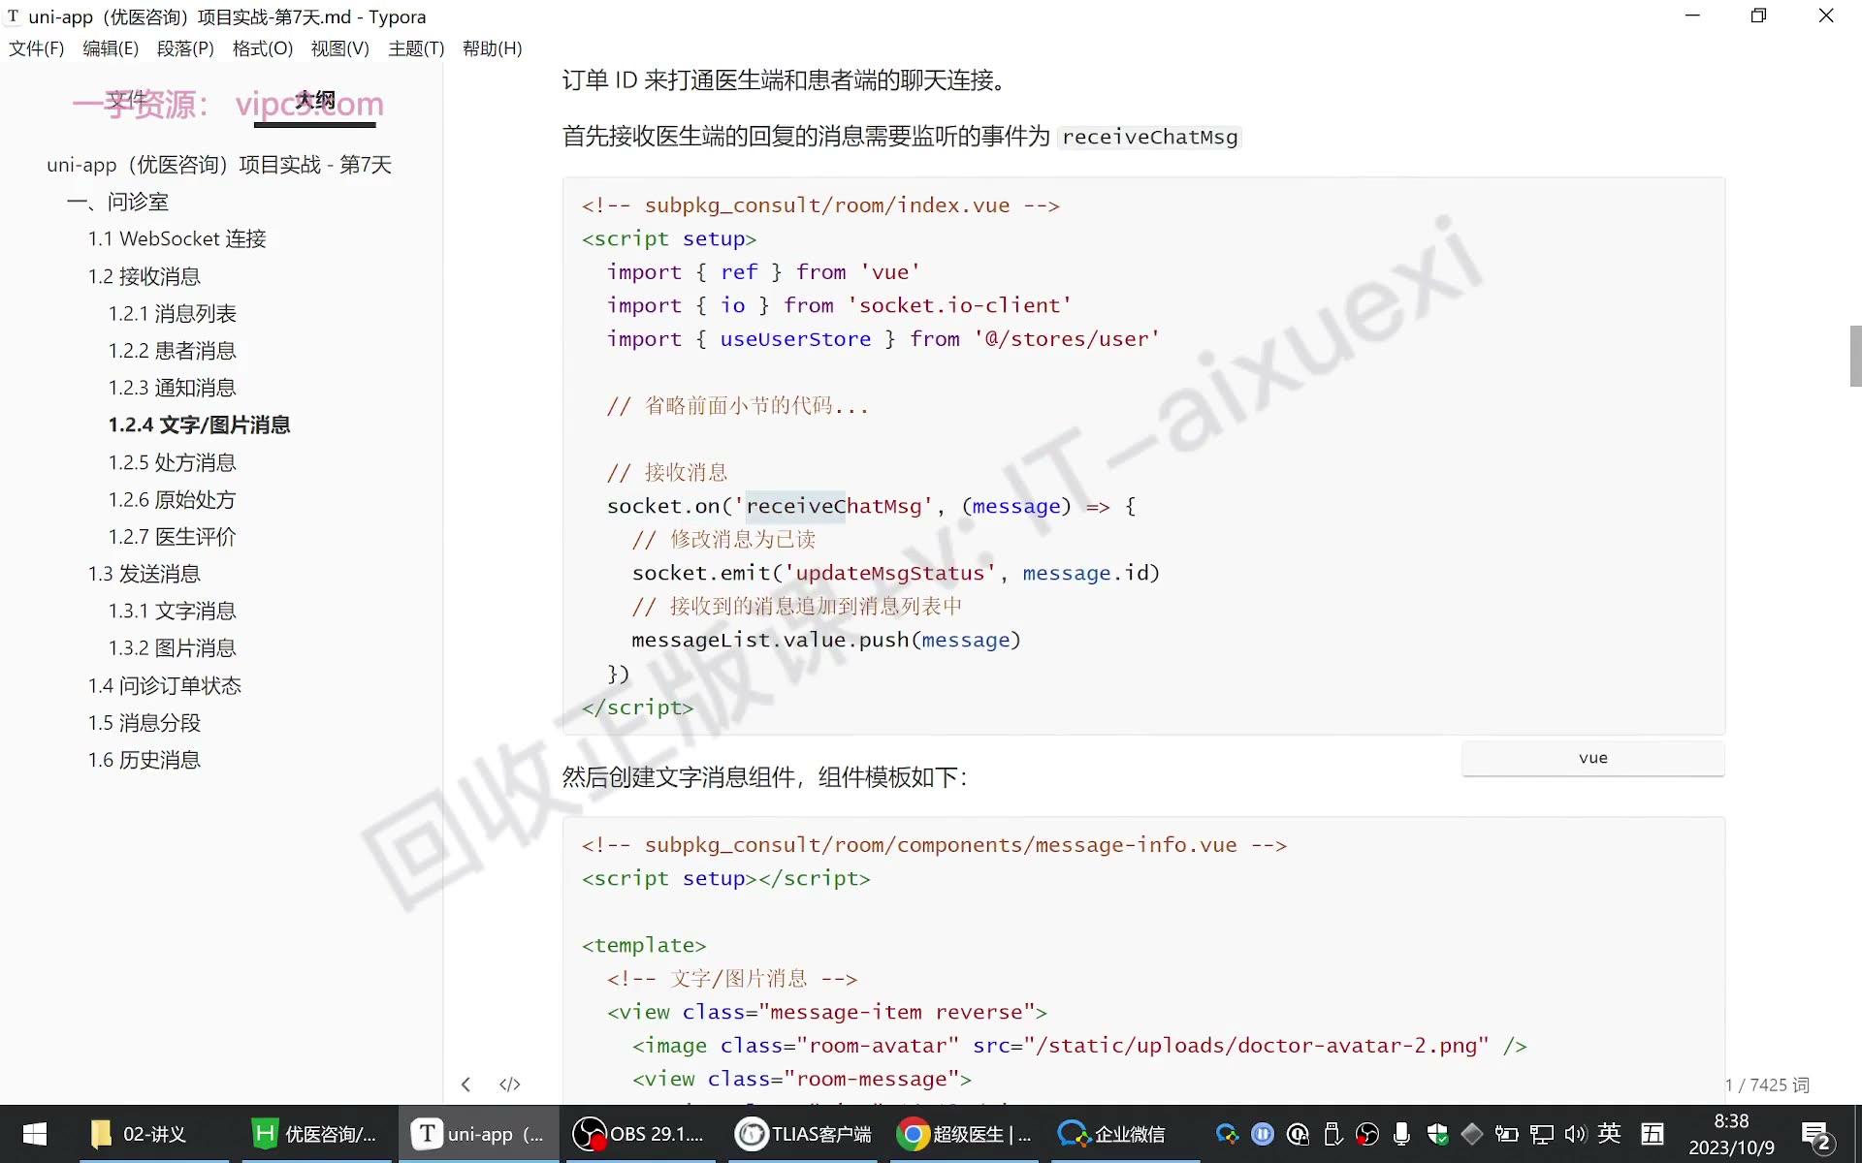This screenshot has width=1862, height=1163.
Task: Switch sidebar to the 文件 tab
Action: [126, 99]
